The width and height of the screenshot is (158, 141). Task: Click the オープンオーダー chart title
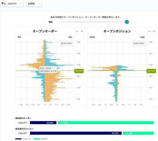[45, 31]
